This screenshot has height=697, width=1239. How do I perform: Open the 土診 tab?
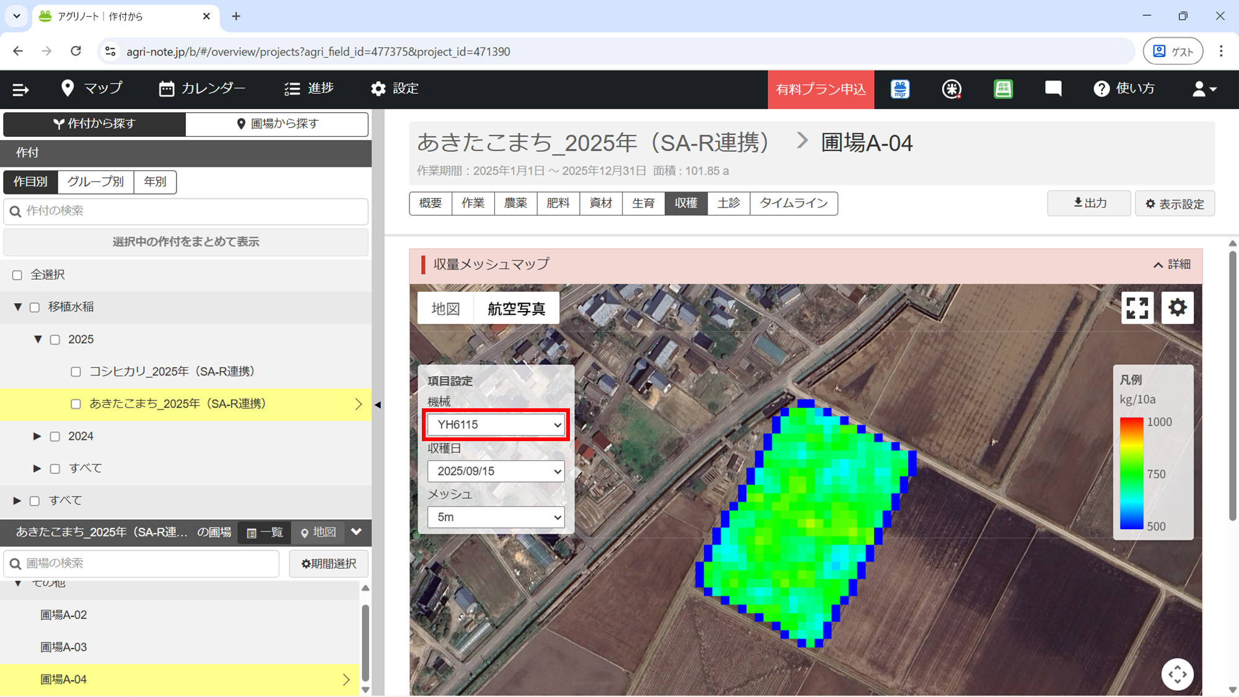[729, 203]
